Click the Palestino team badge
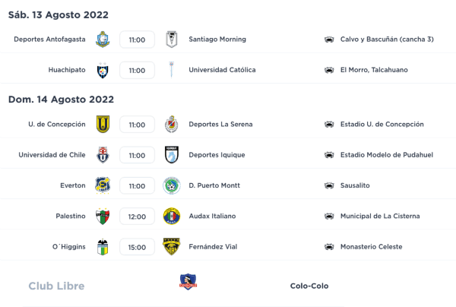Viewport: 456px width, 307px height. [103, 216]
